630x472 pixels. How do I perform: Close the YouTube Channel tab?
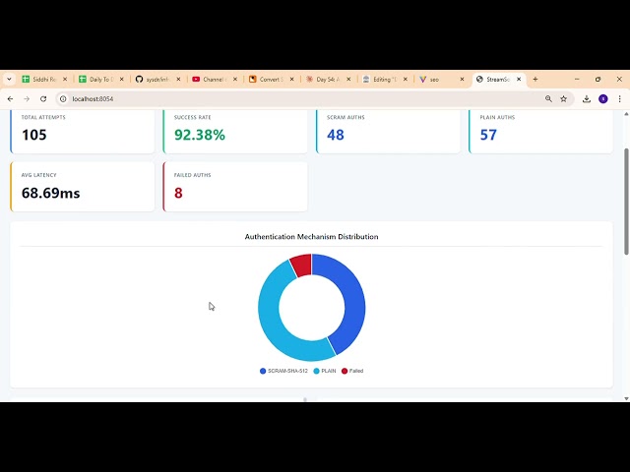point(235,80)
